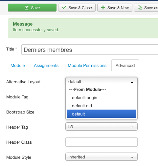158x166 pixels.
Task: Click the green Save button
Action: (32, 8)
